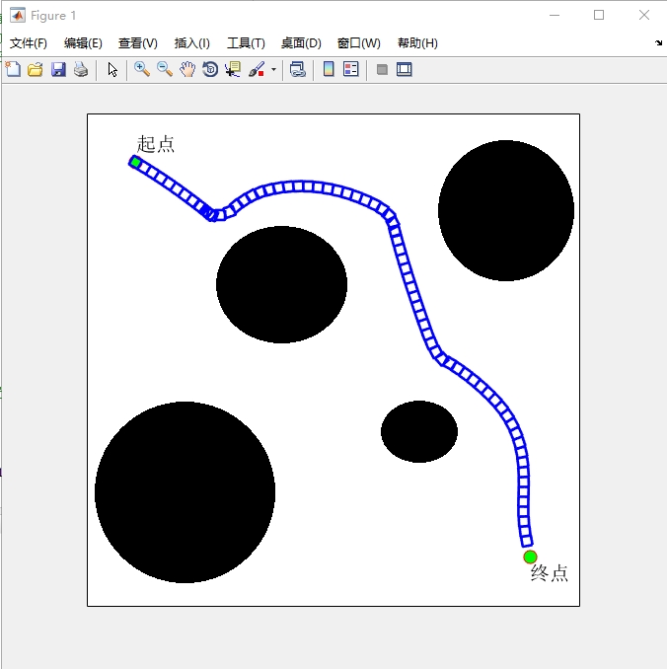Click the 起点 text label
This screenshot has height=669, width=667.
pos(156,144)
